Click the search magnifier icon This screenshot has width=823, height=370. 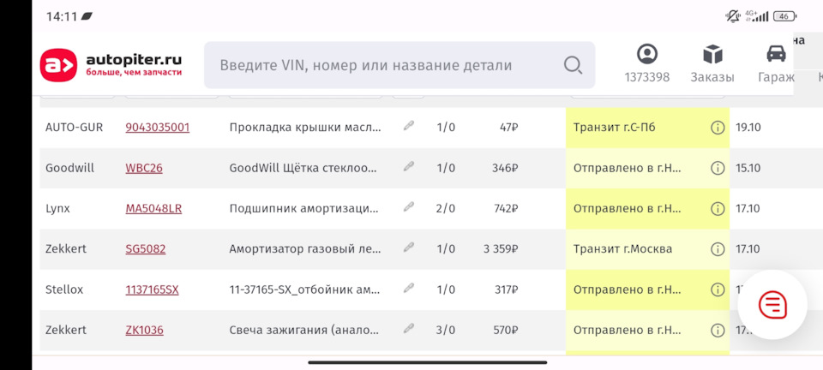[x=573, y=65]
